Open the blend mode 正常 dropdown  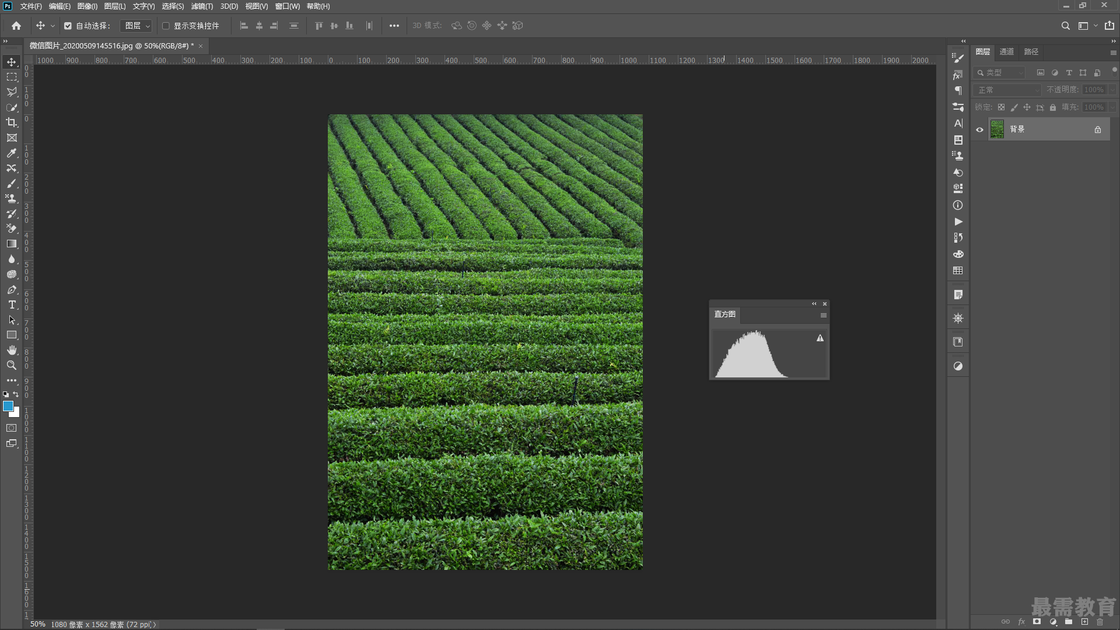(x=1007, y=90)
